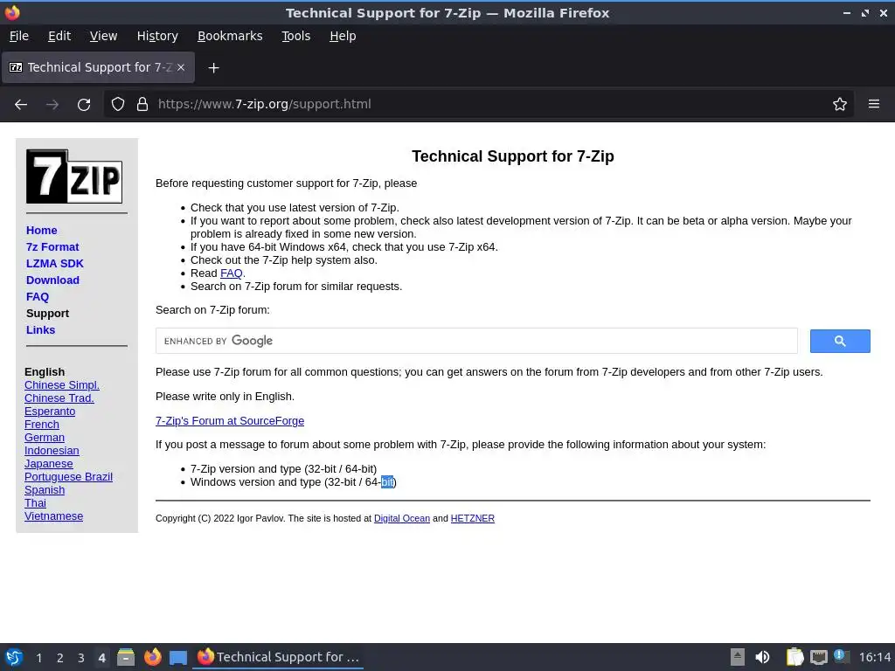Click the blue Google search button
The image size is (895, 671).
coord(840,342)
